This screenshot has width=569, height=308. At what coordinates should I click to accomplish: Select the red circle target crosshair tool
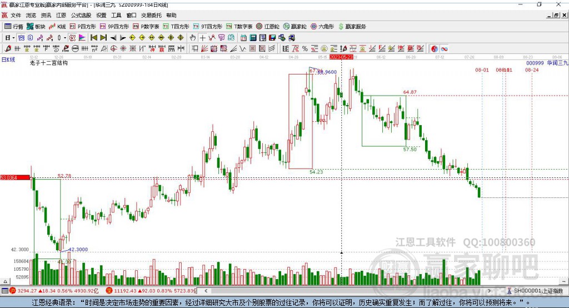113,49
